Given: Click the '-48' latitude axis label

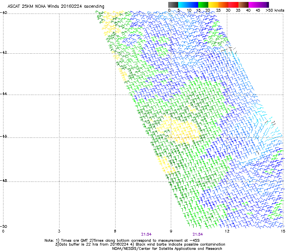Looking at the screenshot, I should (x=4, y=180).
